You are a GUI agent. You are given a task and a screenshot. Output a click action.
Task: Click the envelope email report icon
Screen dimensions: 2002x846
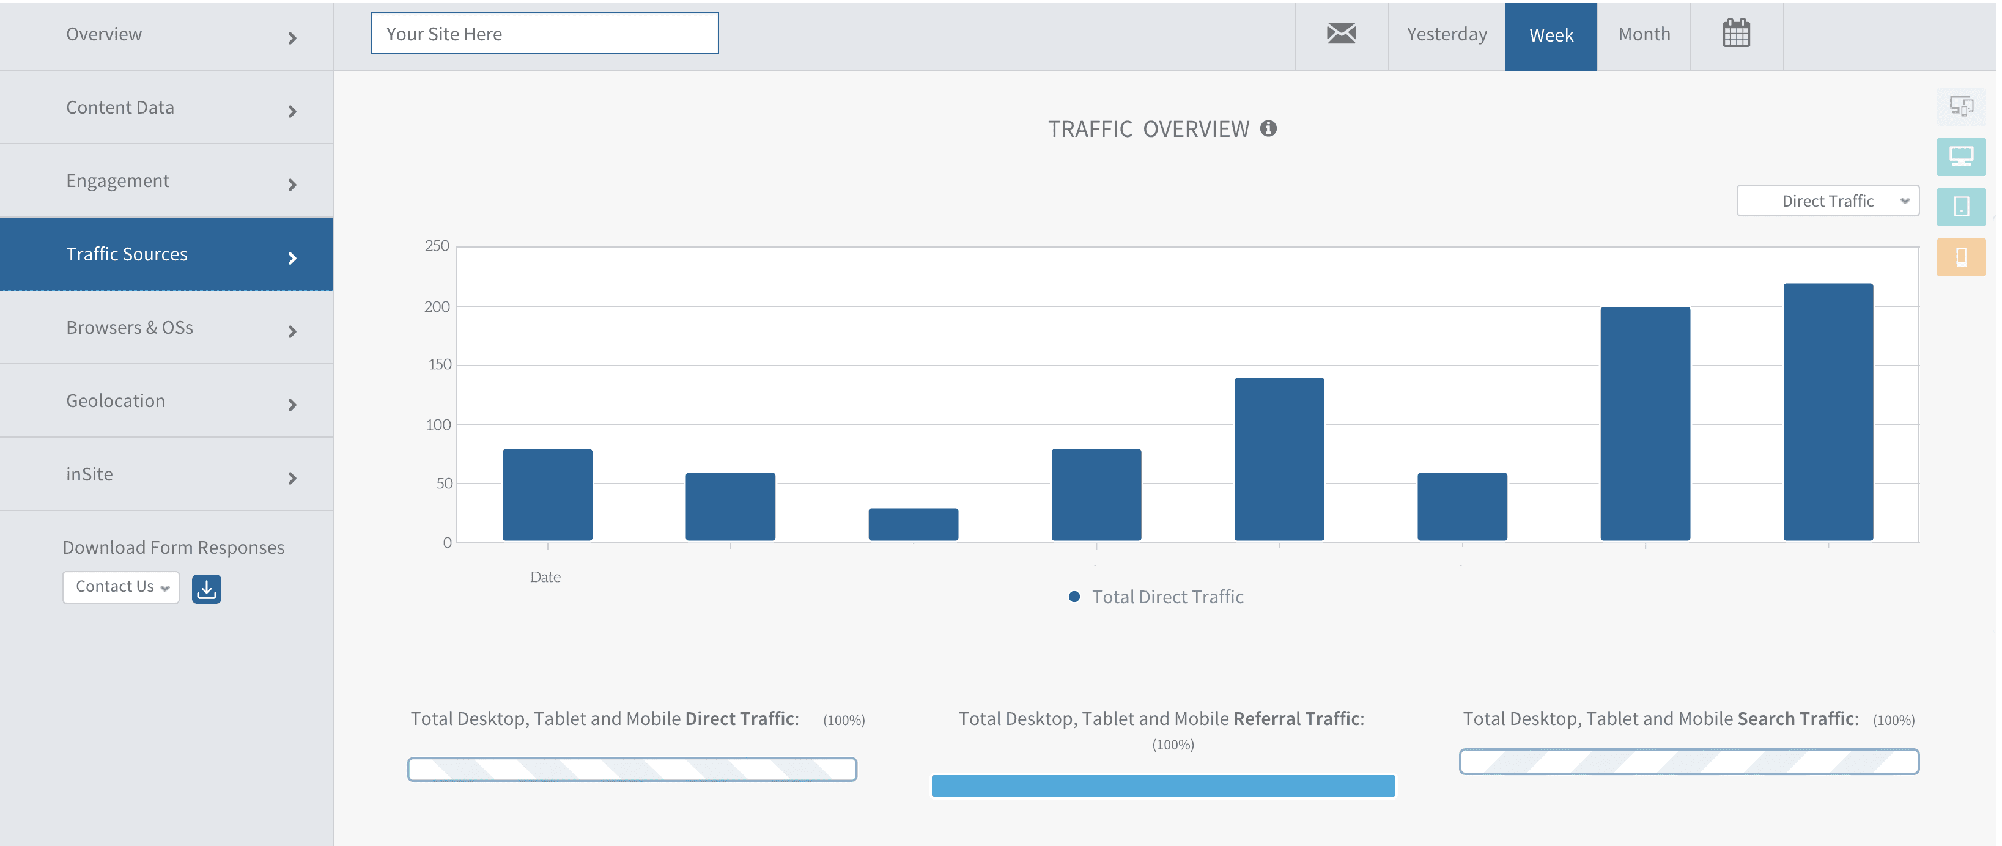(1340, 34)
